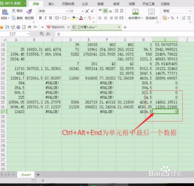Apply the red font color A
This screenshot has height=186, width=194.
[81, 18]
